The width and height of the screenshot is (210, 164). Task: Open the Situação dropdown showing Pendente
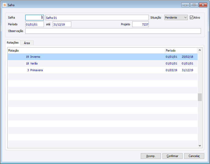pos(176,18)
